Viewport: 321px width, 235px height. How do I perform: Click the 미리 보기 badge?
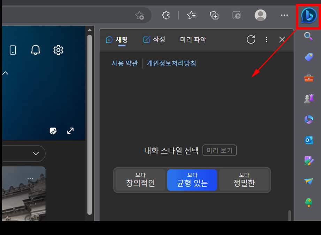(220, 150)
